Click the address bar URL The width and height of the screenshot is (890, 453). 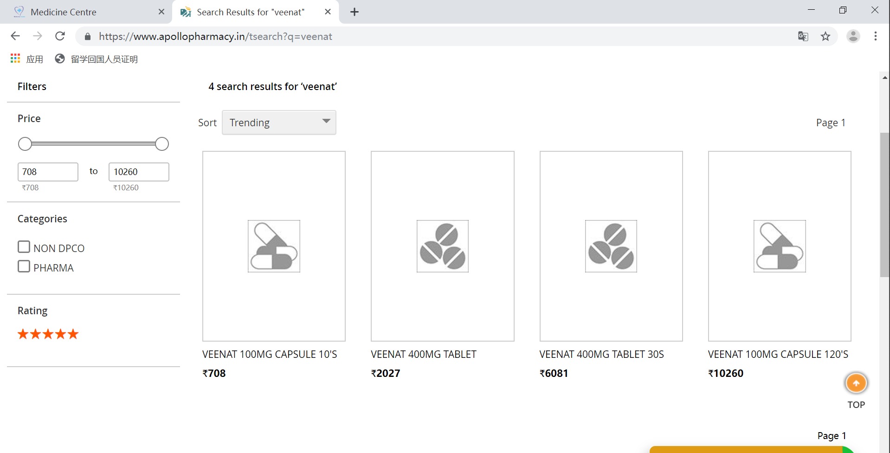click(x=215, y=37)
